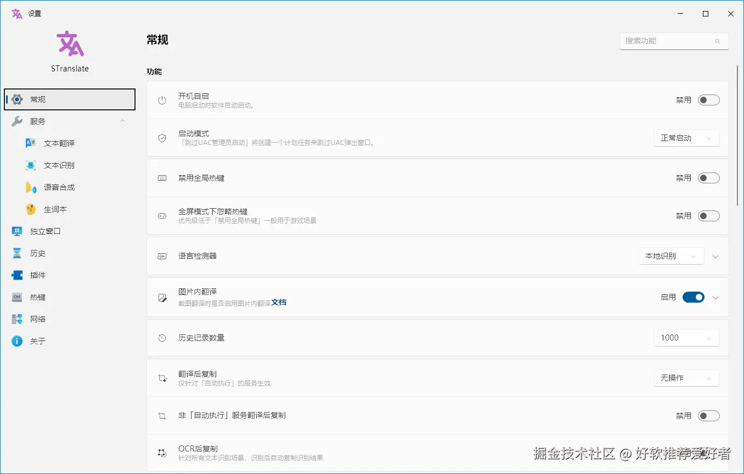Click the 关于 info icon
Image resolution: width=744 pixels, height=474 pixels.
pyautogui.click(x=17, y=341)
